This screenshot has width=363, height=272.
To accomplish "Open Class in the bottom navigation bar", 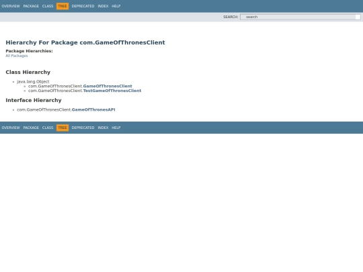I will coord(48,128).
